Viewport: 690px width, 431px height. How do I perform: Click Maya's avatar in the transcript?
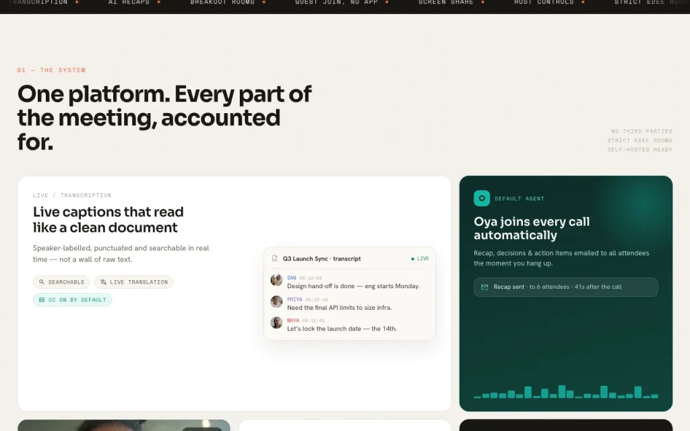(276, 323)
